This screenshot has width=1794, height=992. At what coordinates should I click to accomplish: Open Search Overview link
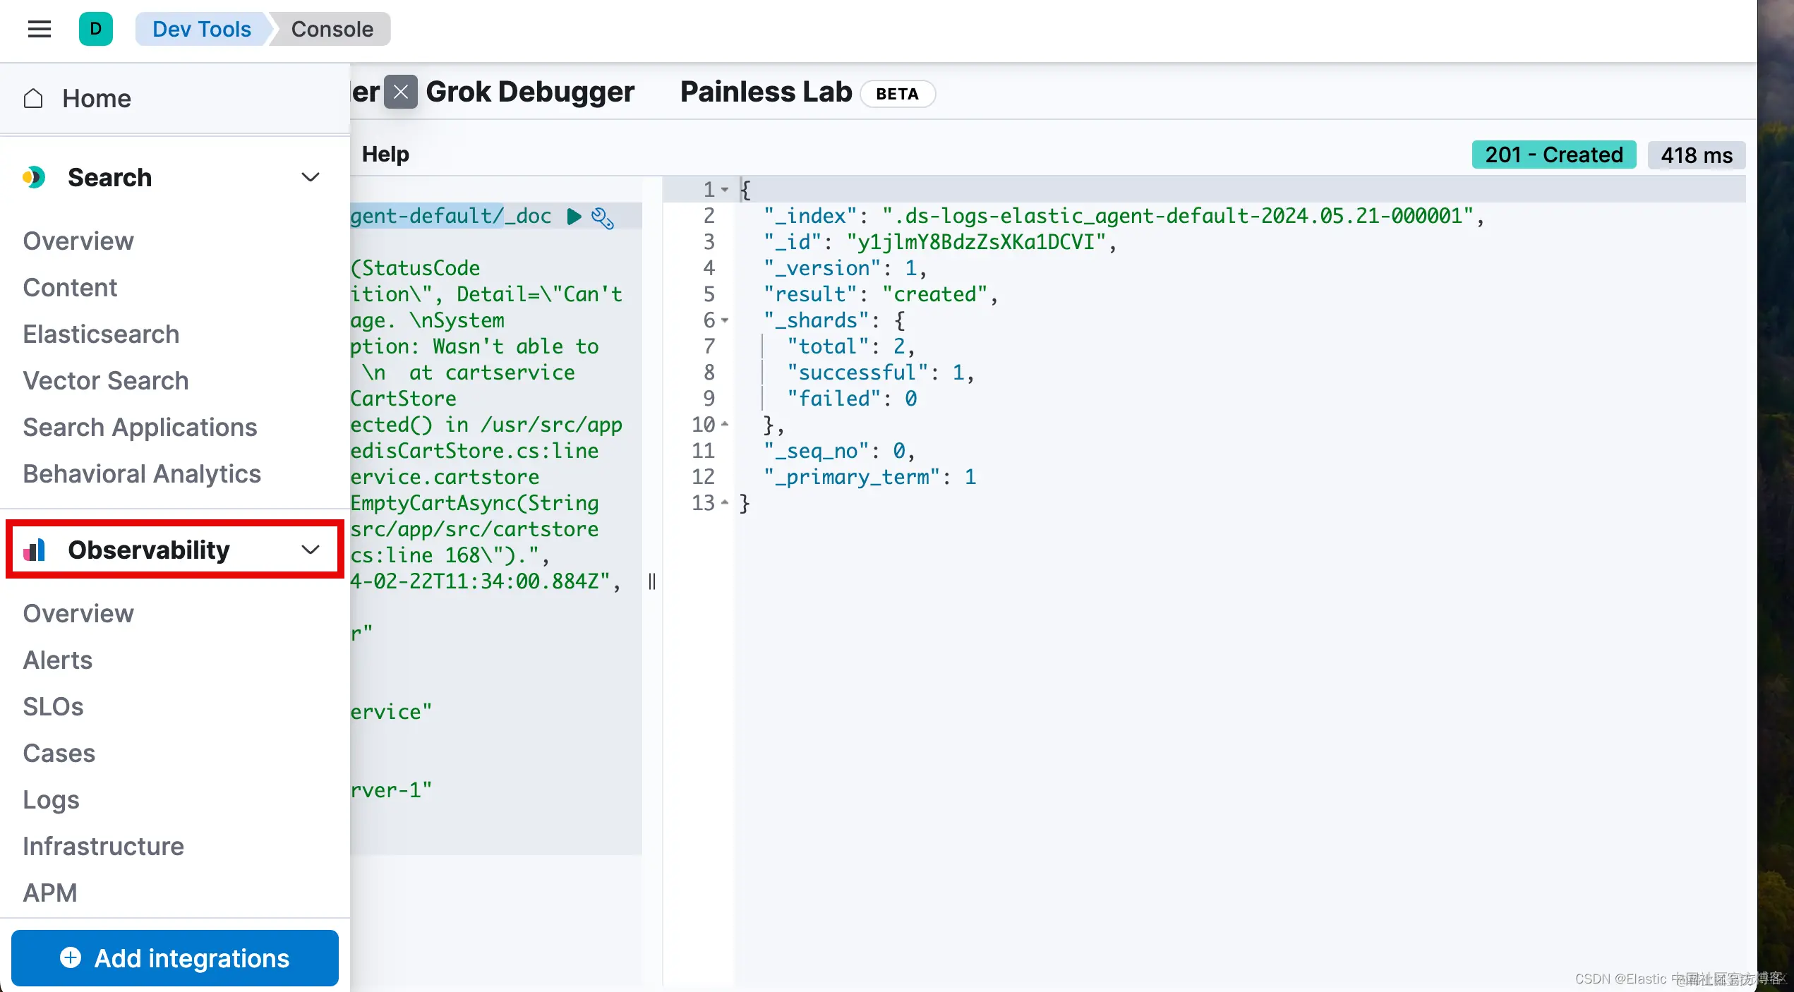pos(78,241)
